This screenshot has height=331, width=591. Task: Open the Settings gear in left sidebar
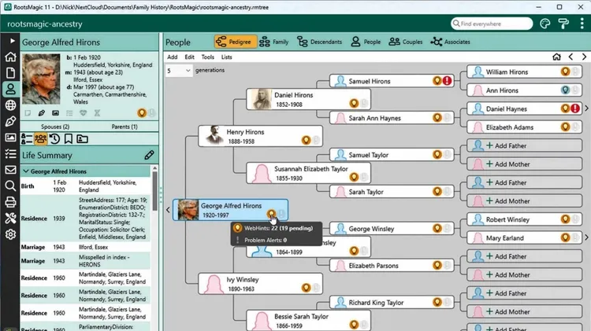click(10, 234)
